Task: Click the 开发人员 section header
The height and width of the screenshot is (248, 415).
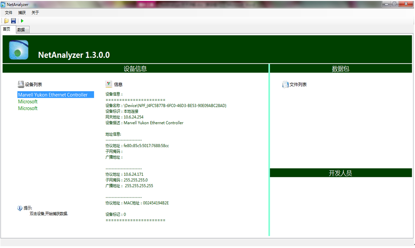Action: point(341,173)
